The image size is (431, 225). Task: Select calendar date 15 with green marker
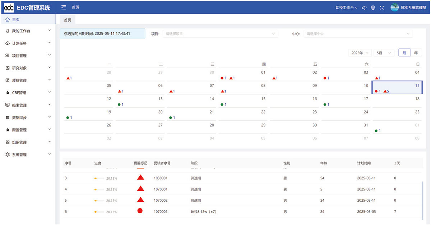[x=244, y=101]
